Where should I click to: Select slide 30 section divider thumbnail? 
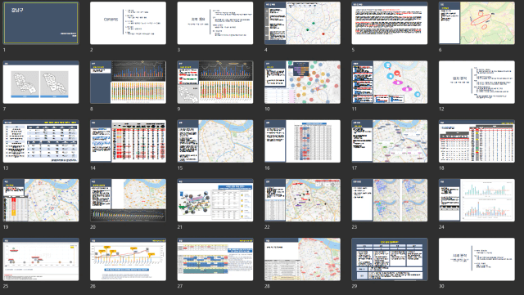(x=477, y=259)
